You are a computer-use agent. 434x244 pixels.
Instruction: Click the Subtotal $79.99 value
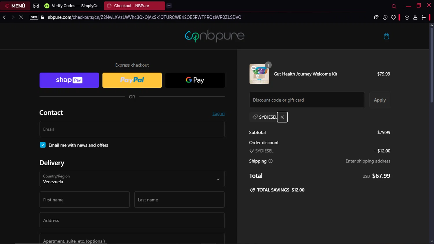(384, 132)
